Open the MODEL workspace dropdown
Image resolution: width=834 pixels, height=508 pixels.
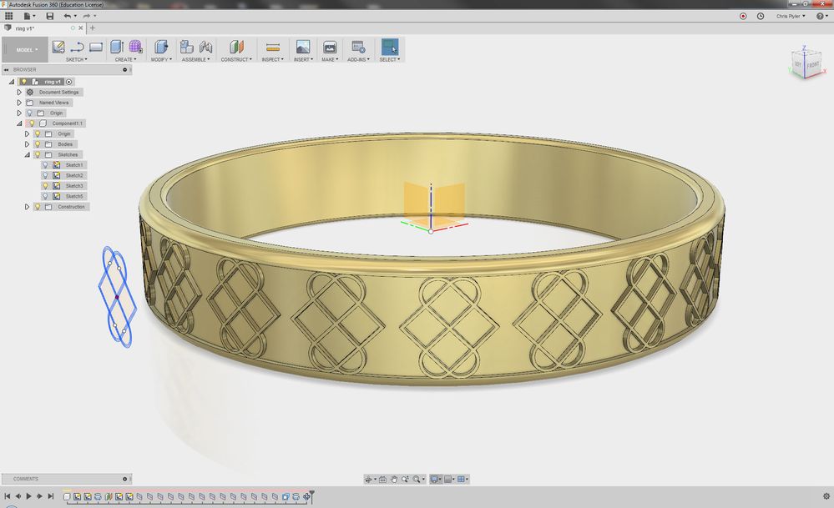click(24, 50)
